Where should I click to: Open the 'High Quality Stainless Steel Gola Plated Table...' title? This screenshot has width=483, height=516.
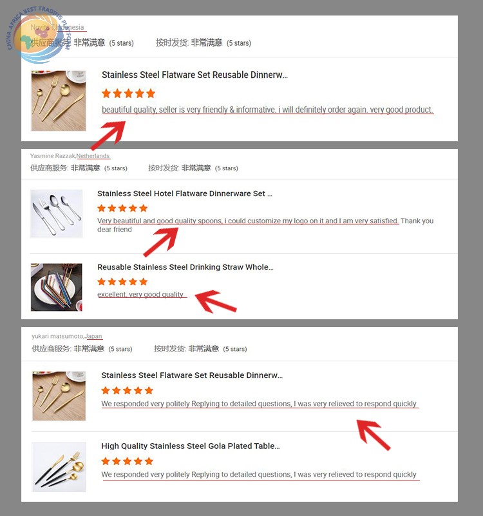(191, 446)
